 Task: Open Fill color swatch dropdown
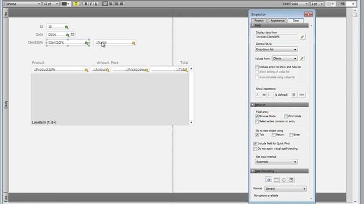tap(350, 4)
